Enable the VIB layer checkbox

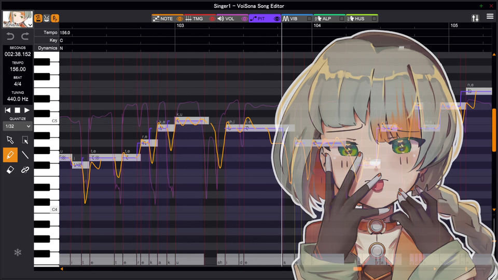click(x=309, y=19)
